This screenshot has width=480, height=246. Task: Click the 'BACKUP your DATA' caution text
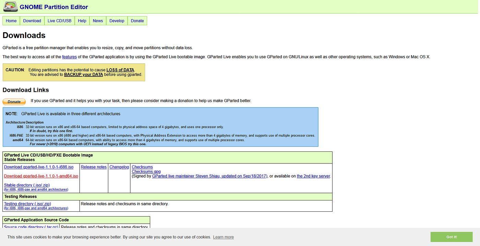[84, 74]
